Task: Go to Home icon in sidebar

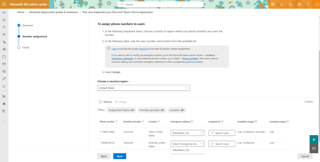Action: (x=4, y=20)
